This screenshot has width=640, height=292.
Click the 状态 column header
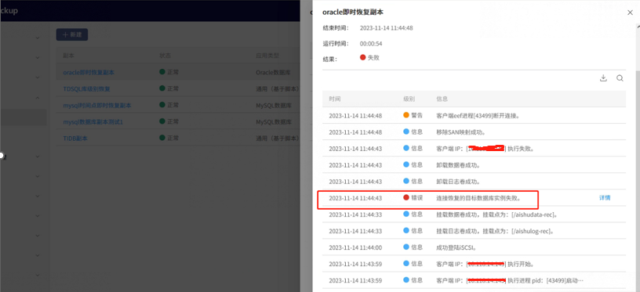(x=165, y=56)
